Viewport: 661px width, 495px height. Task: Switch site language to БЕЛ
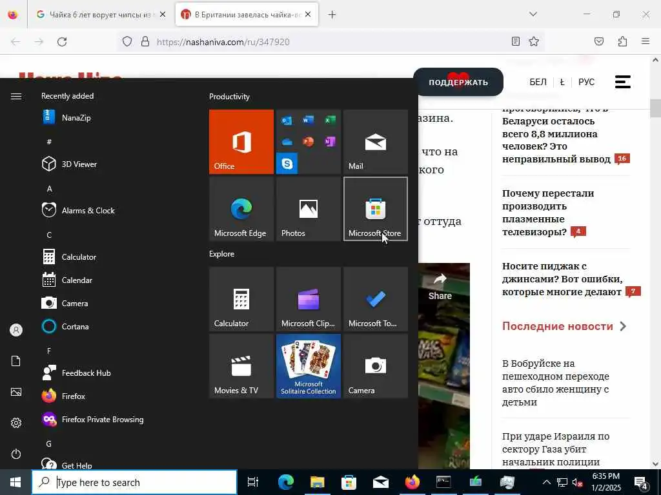(x=538, y=82)
